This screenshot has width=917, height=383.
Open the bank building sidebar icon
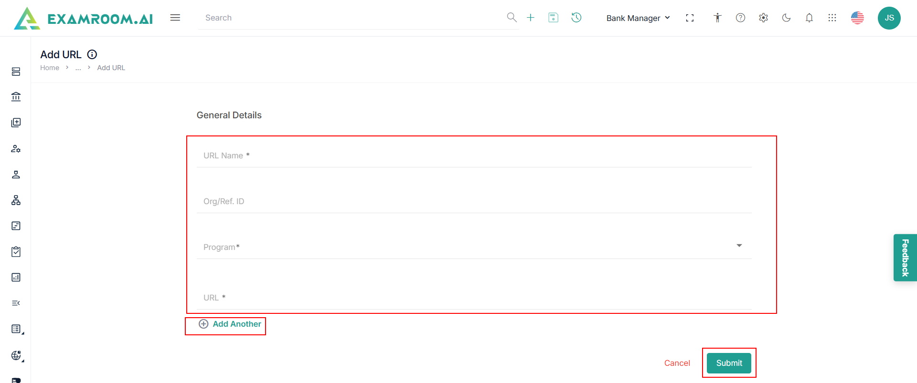coord(16,97)
